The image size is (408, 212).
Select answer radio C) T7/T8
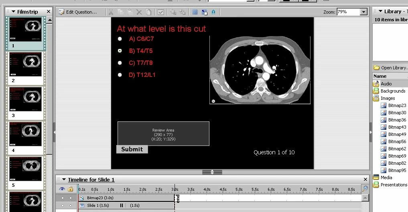120,63
